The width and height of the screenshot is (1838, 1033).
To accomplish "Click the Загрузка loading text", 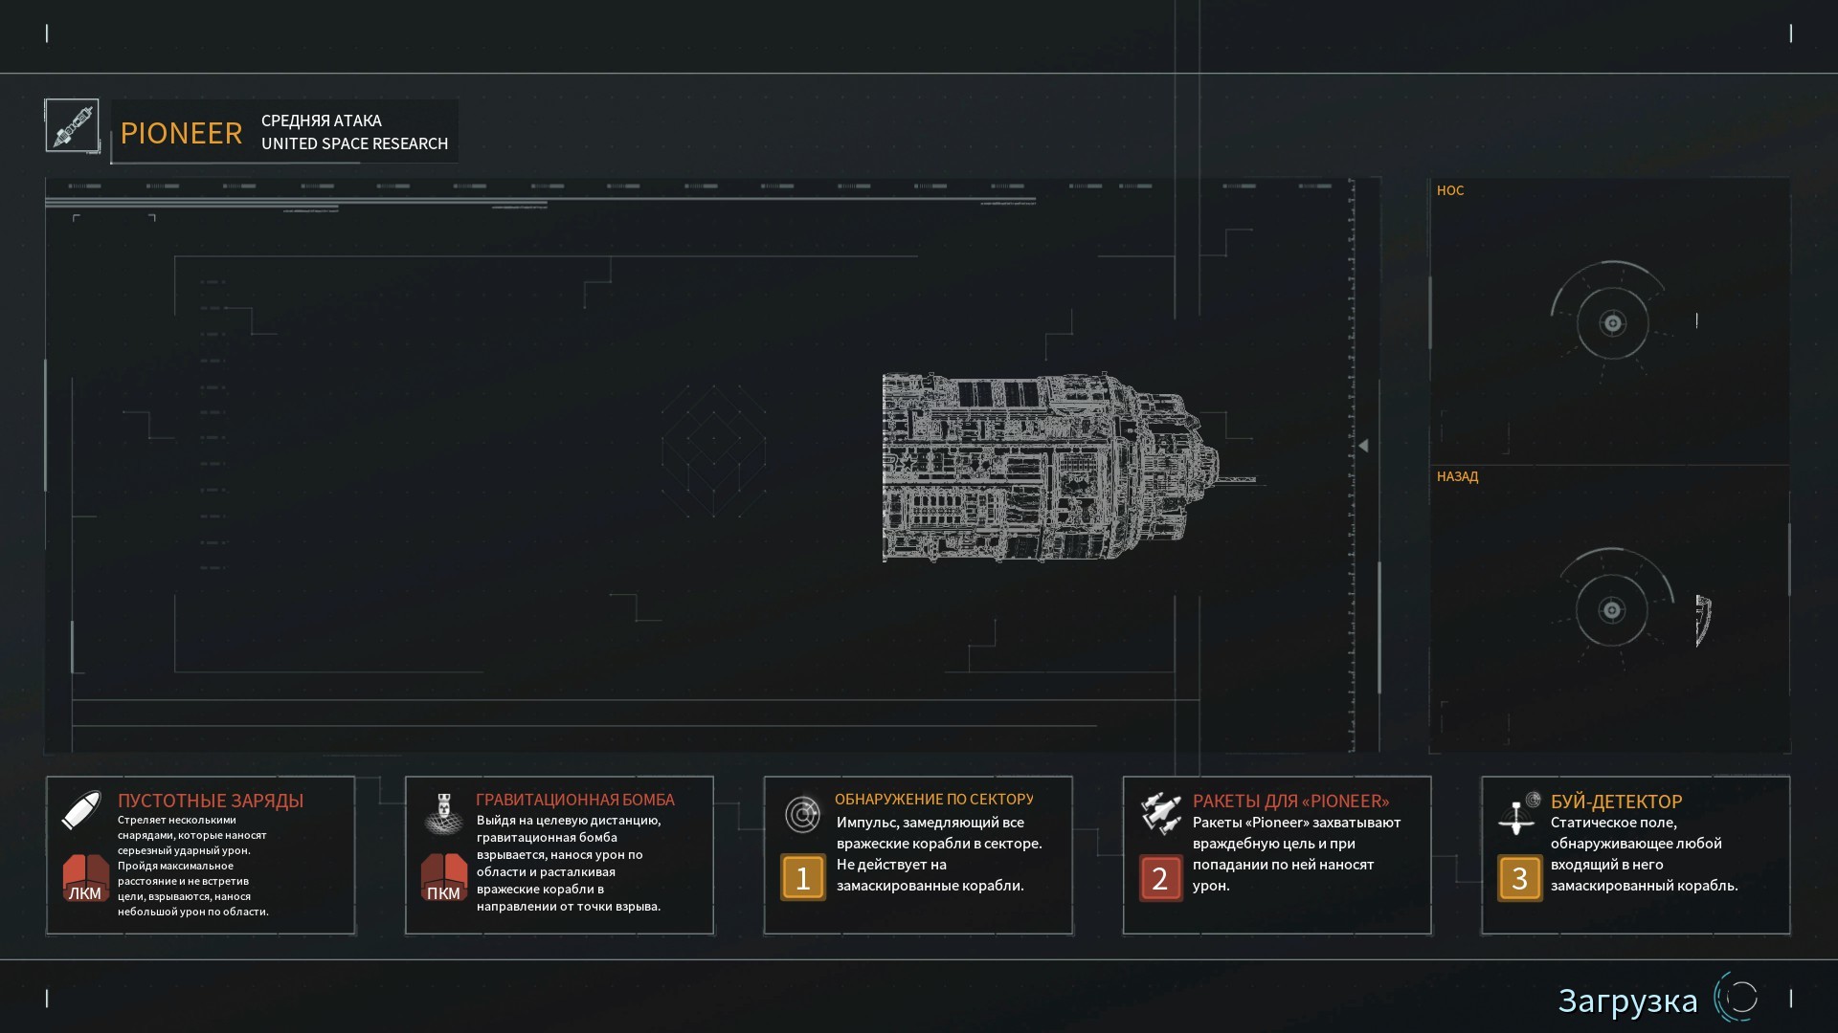I will (1627, 1000).
